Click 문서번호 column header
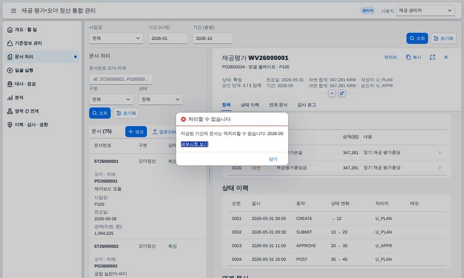 [x=103, y=145]
